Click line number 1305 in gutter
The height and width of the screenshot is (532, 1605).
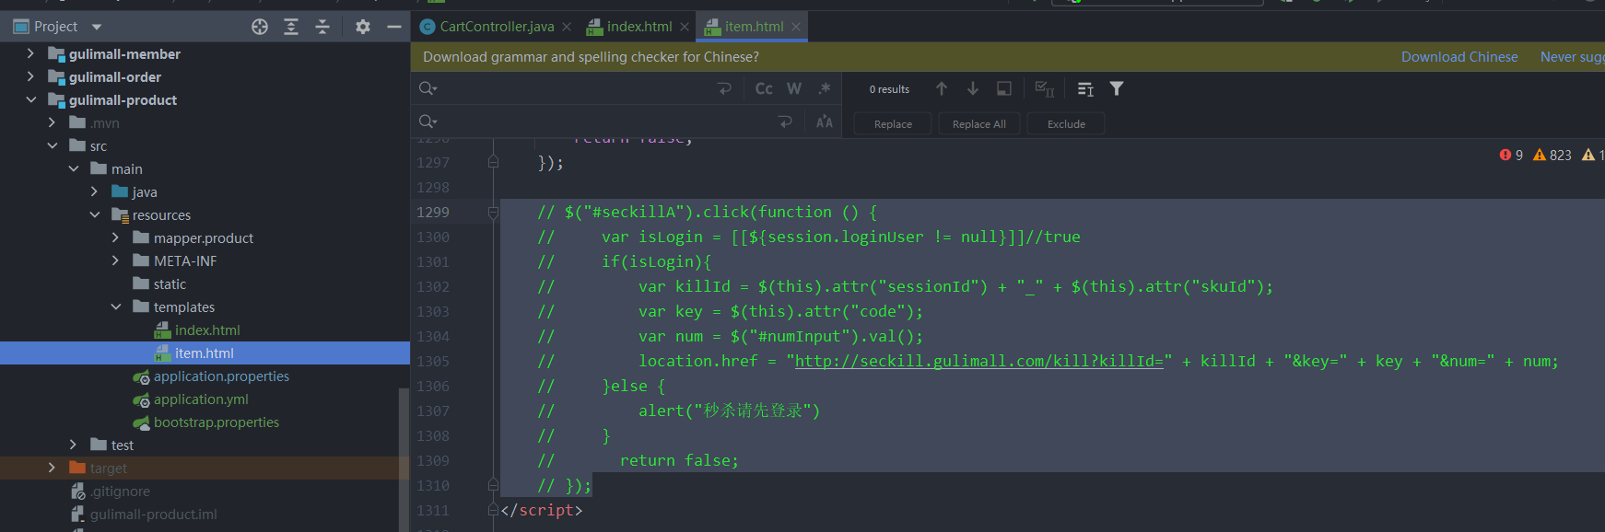click(433, 361)
